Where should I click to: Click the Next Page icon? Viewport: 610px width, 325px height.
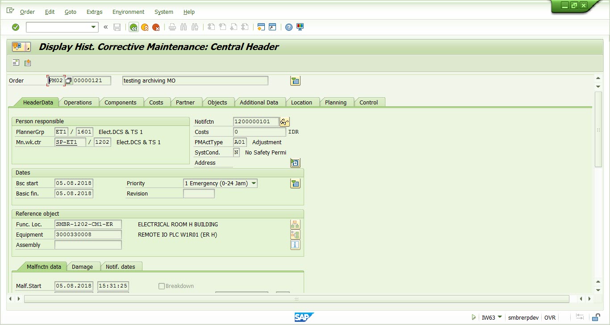pos(234,27)
